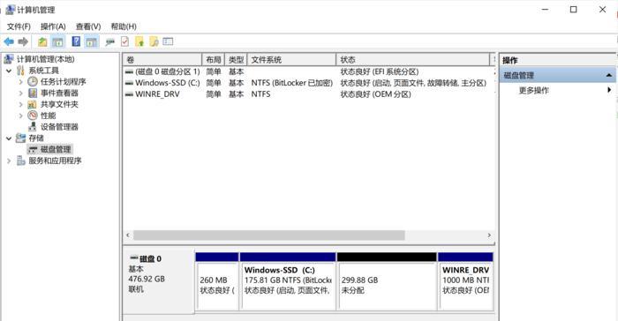Collapse the 系统工具 node arrow
This screenshot has height=321, width=618.
(x=9, y=71)
